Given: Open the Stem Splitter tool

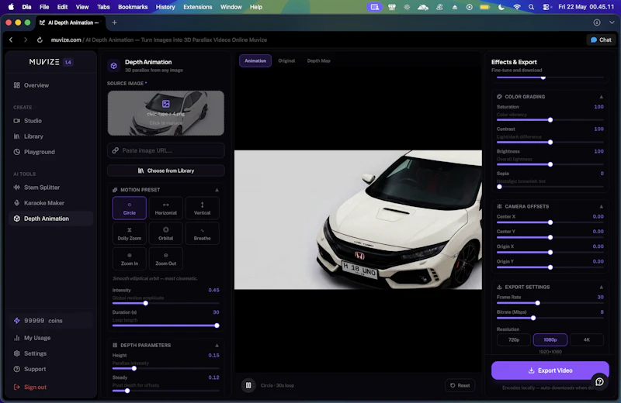Looking at the screenshot, I should point(50,188).
